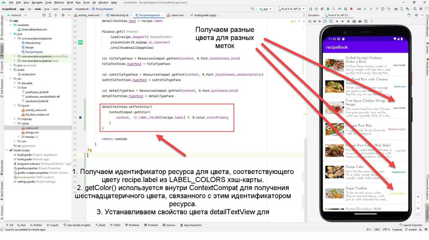Collapse the Gradle Scripts node
The image size is (429, 240).
(x=7, y=150)
